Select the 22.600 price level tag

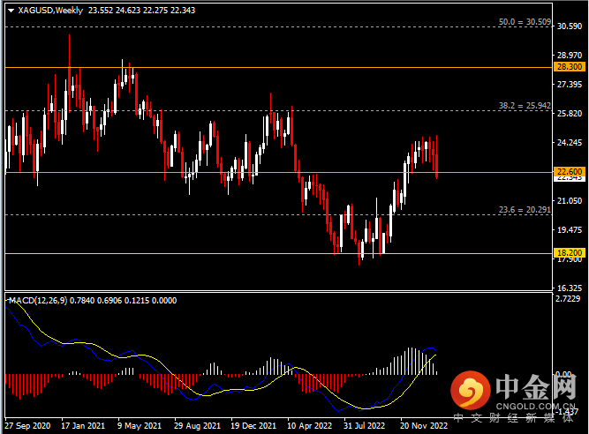tap(567, 171)
